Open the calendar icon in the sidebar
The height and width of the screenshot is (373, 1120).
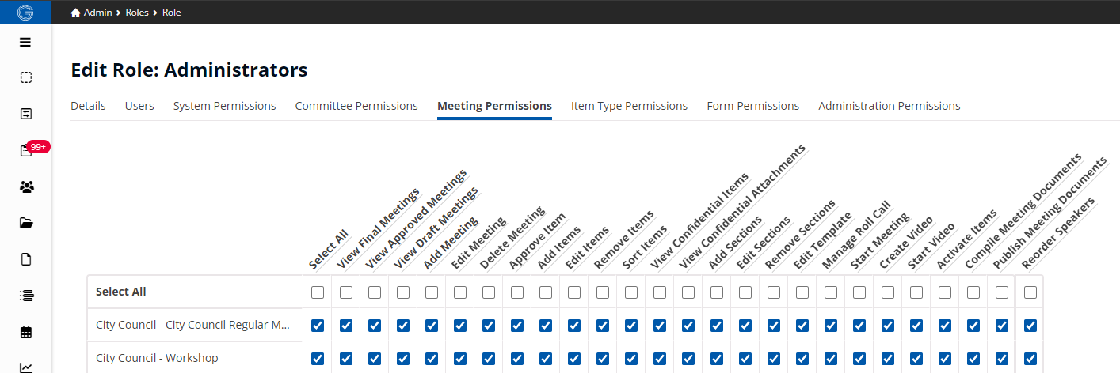click(26, 332)
